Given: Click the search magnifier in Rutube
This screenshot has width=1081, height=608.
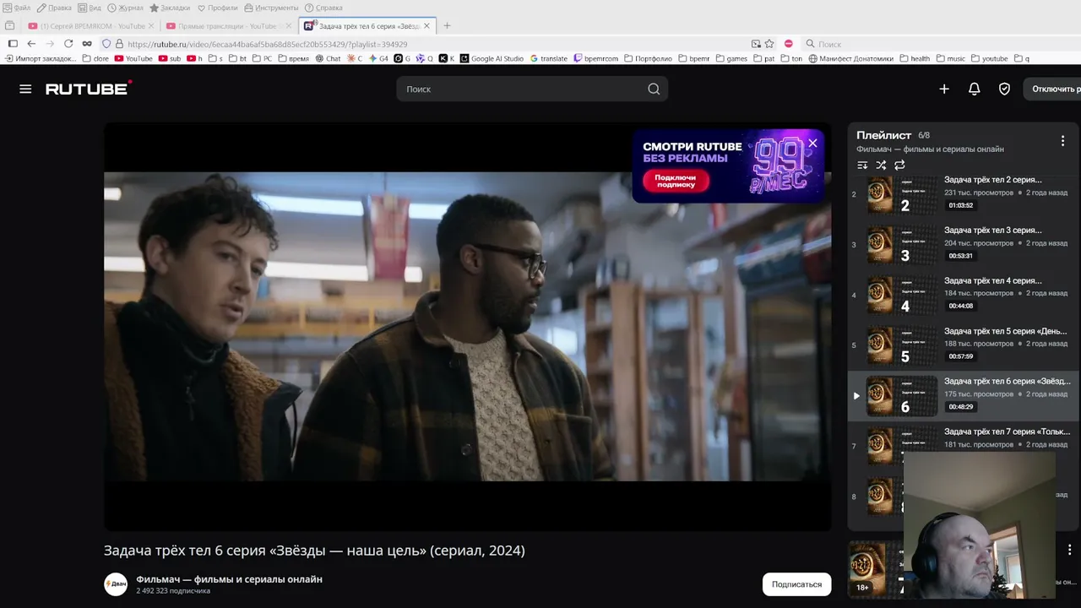Looking at the screenshot, I should coord(654,89).
